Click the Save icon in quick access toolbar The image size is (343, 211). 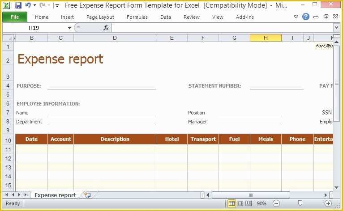(18, 6)
